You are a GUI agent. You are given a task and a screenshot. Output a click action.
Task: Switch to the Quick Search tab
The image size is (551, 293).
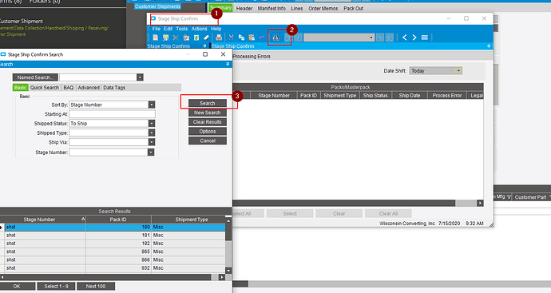45,88
